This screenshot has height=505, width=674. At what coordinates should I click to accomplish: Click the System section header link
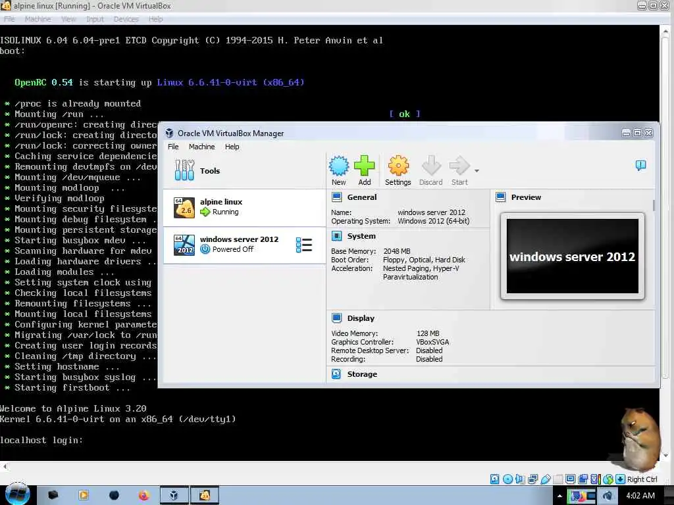pos(361,236)
